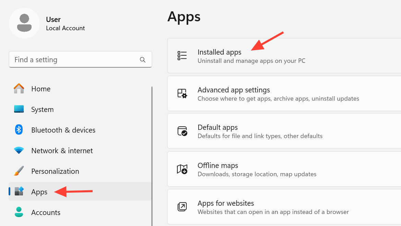Image resolution: width=401 pixels, height=226 pixels.
Task: Click the Personalization paintbrush icon
Action: tap(19, 171)
